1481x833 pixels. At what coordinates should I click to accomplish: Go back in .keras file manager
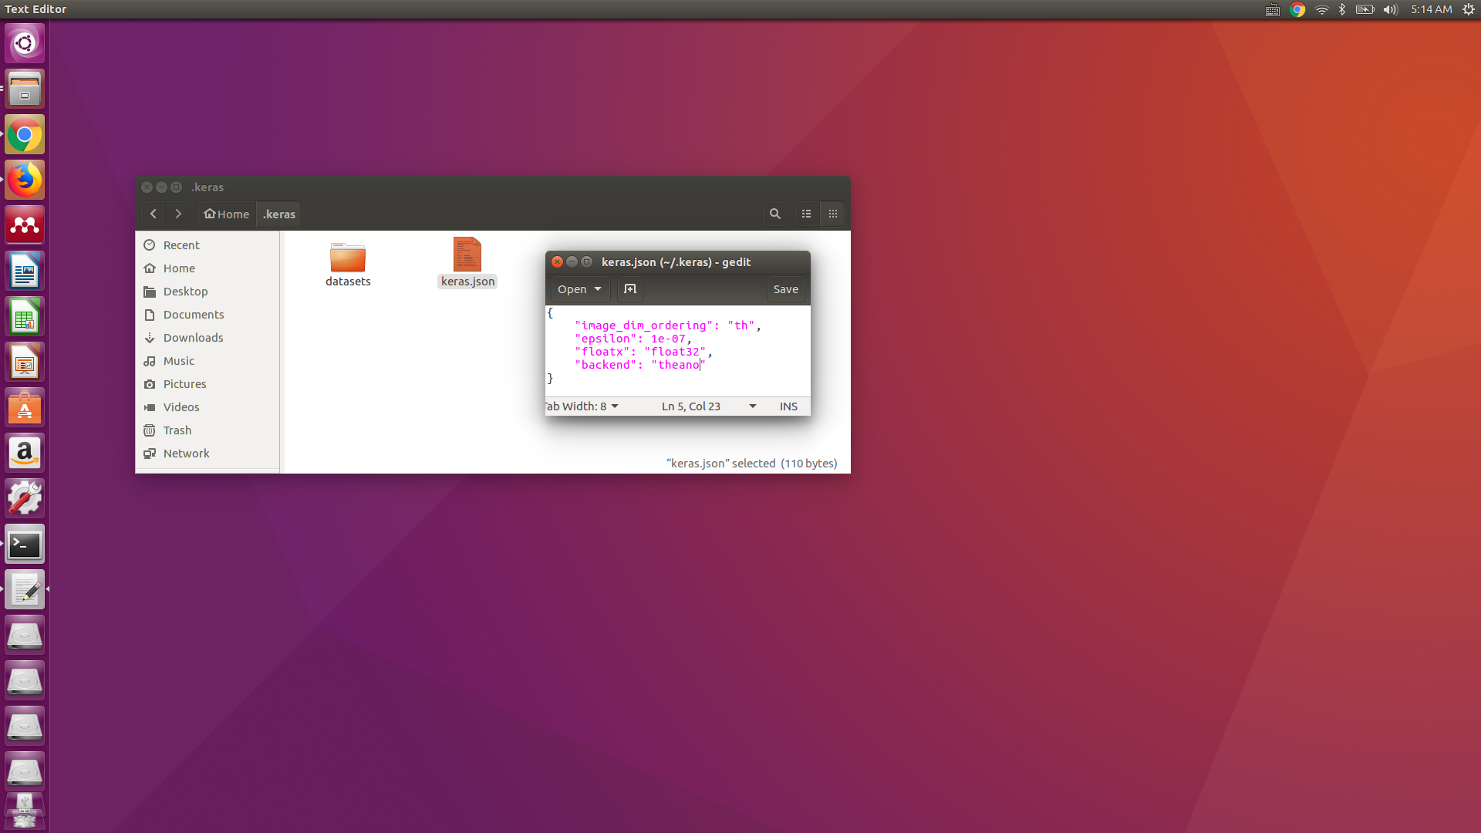[x=153, y=214]
